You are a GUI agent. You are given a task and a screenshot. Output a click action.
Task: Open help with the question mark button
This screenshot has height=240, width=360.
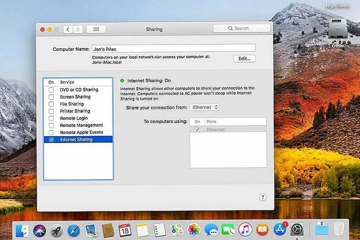point(263,197)
